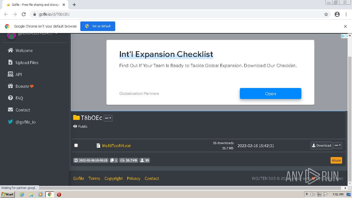Click the volume icon in system tray
352x198 pixels.
click(x=313, y=194)
